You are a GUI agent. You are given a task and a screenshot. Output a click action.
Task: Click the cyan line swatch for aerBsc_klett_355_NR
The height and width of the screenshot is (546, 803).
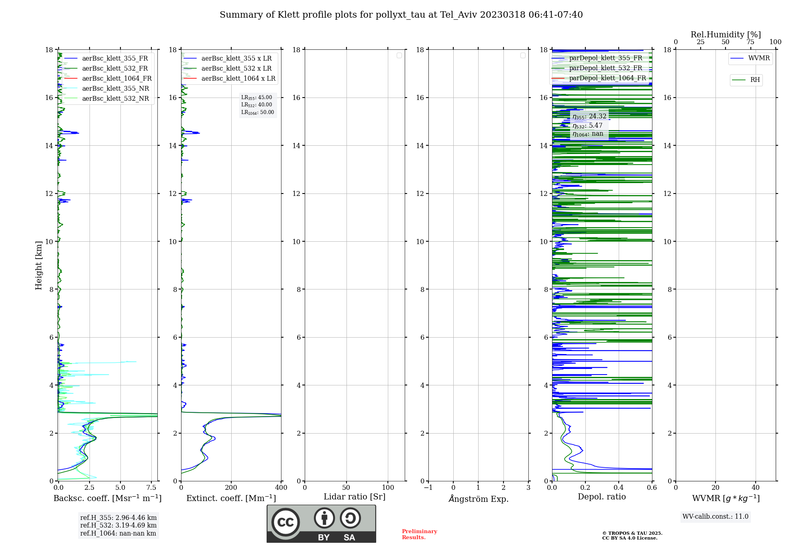pos(71,89)
